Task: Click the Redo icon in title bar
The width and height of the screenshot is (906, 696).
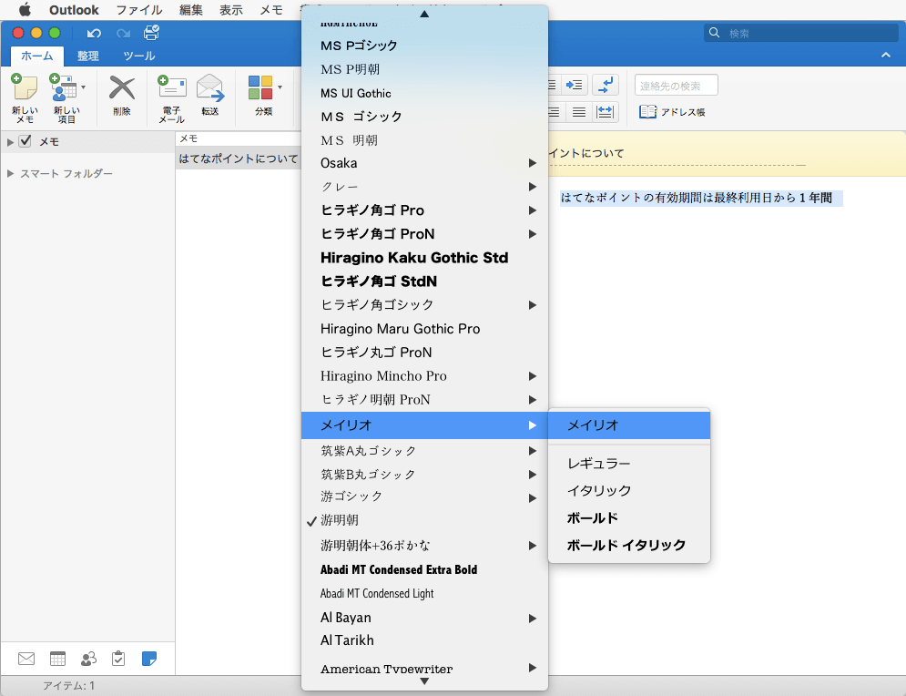Action: pos(123,33)
